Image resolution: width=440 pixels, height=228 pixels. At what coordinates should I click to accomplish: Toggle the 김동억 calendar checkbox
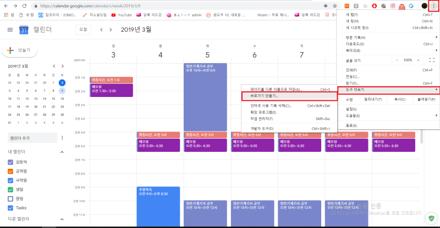(10, 162)
